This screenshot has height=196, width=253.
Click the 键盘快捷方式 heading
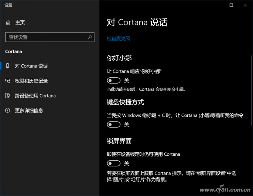pyautogui.click(x=125, y=102)
